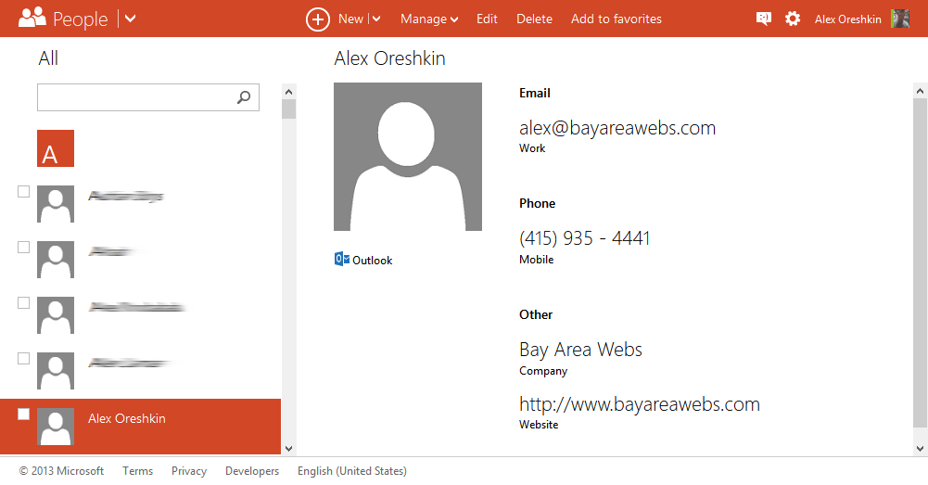This screenshot has height=485, width=928.
Task: Check the Alex Oreshkin contact checkbox
Action: [x=24, y=414]
